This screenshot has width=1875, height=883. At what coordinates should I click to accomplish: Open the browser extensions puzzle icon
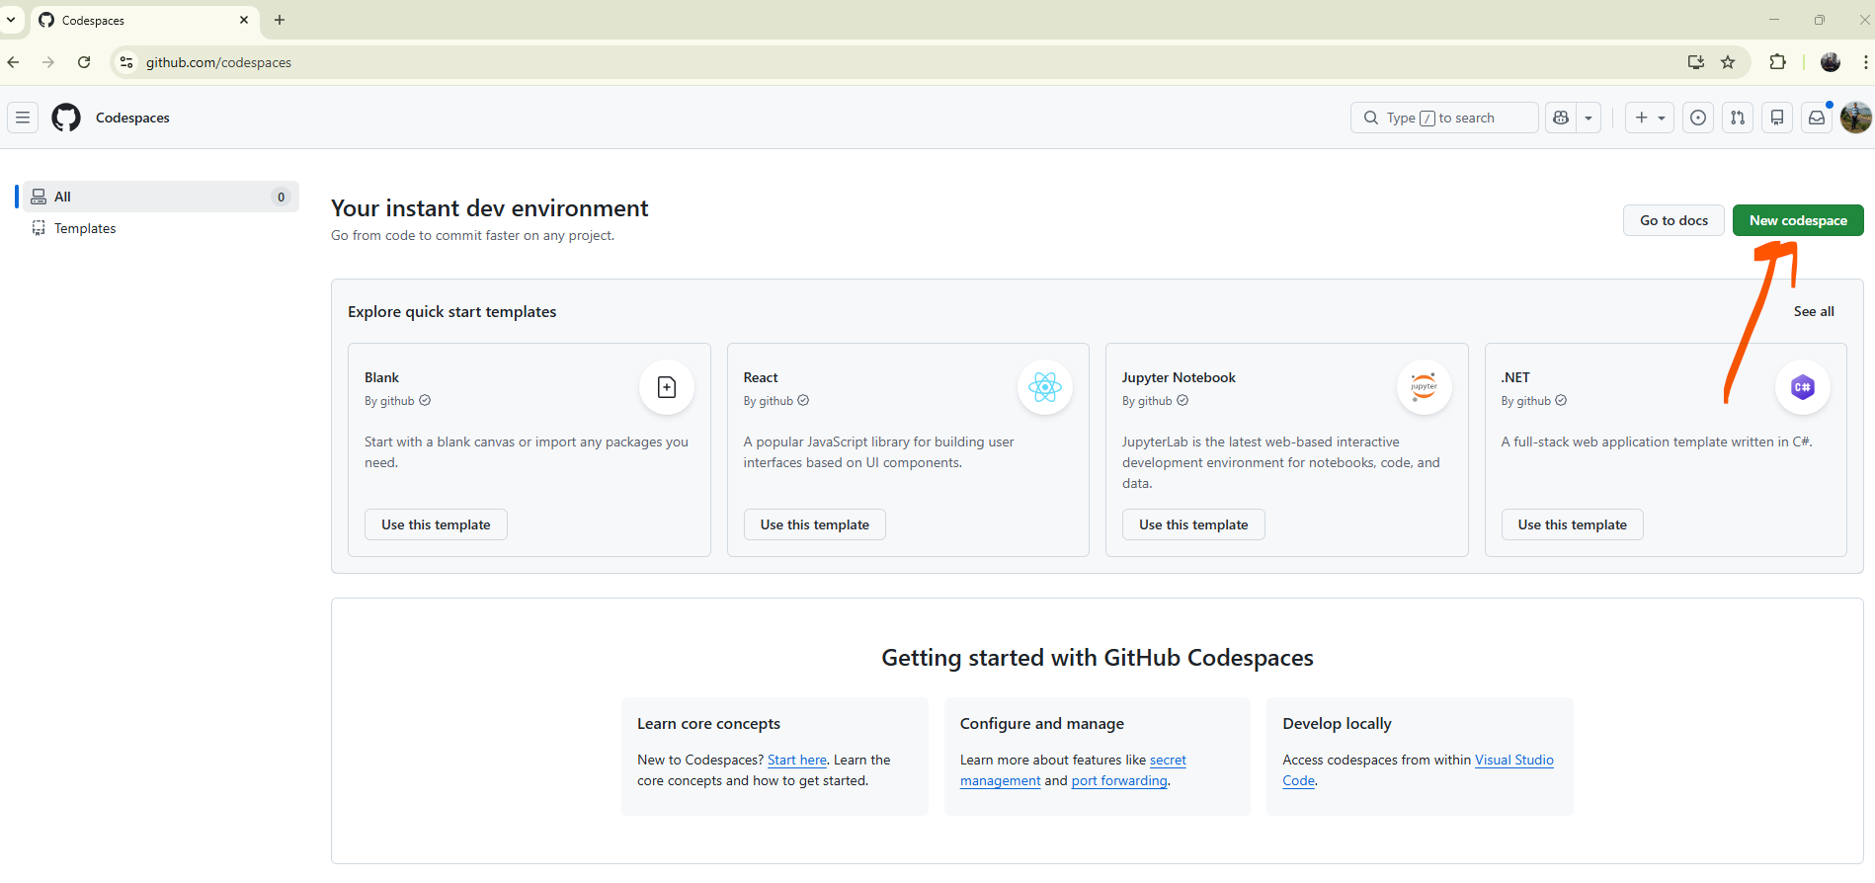(x=1777, y=62)
